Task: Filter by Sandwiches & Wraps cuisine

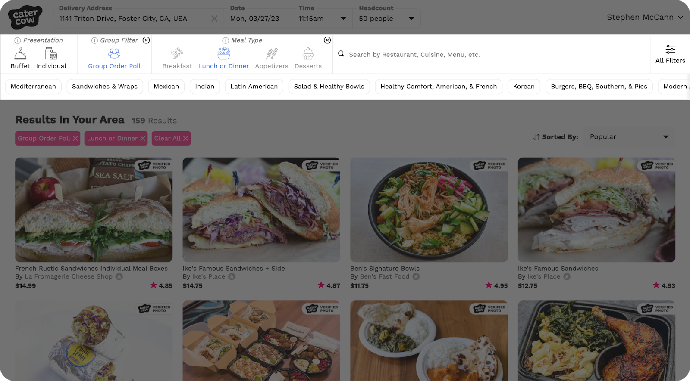Action: (105, 87)
